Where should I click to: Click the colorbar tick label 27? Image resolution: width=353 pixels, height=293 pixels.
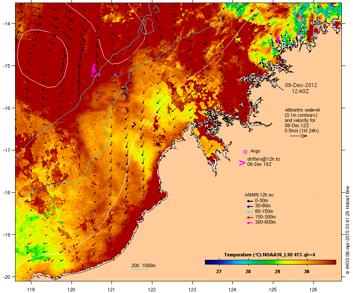click(x=219, y=271)
